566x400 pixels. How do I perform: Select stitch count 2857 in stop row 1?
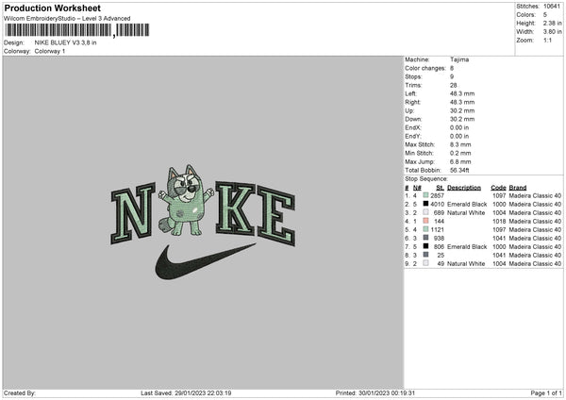(x=437, y=195)
